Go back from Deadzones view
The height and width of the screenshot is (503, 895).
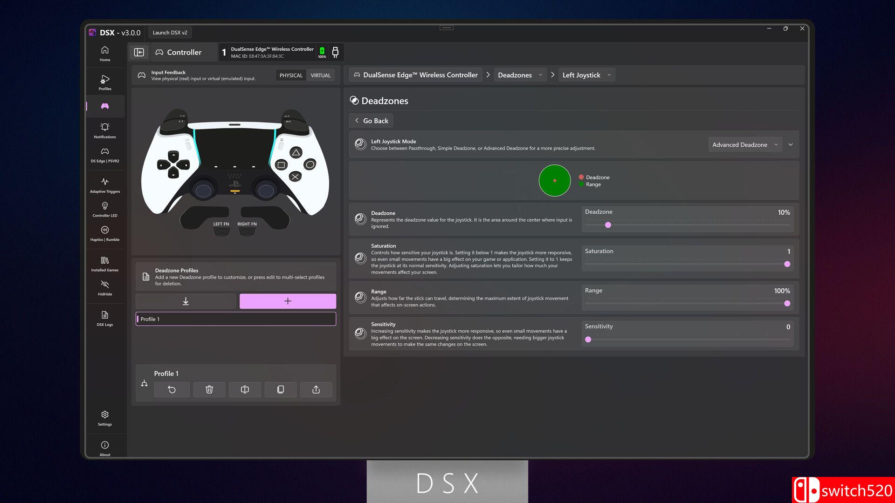(371, 120)
